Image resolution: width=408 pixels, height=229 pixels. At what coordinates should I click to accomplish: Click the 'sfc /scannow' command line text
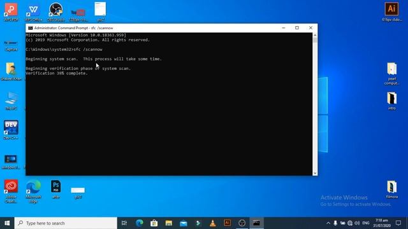pyautogui.click(x=88, y=50)
